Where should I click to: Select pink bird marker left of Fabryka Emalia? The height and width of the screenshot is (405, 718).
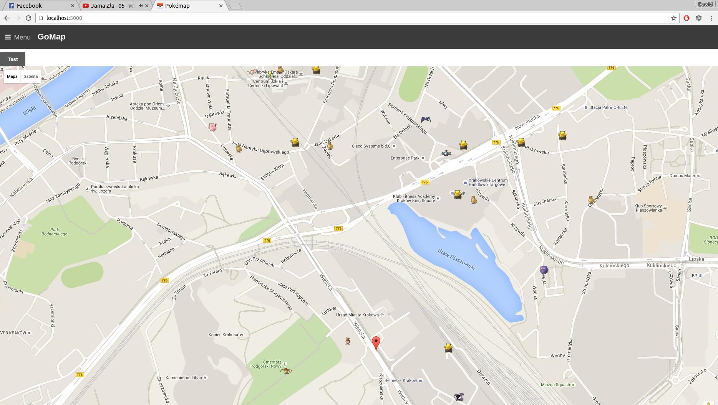252,72
